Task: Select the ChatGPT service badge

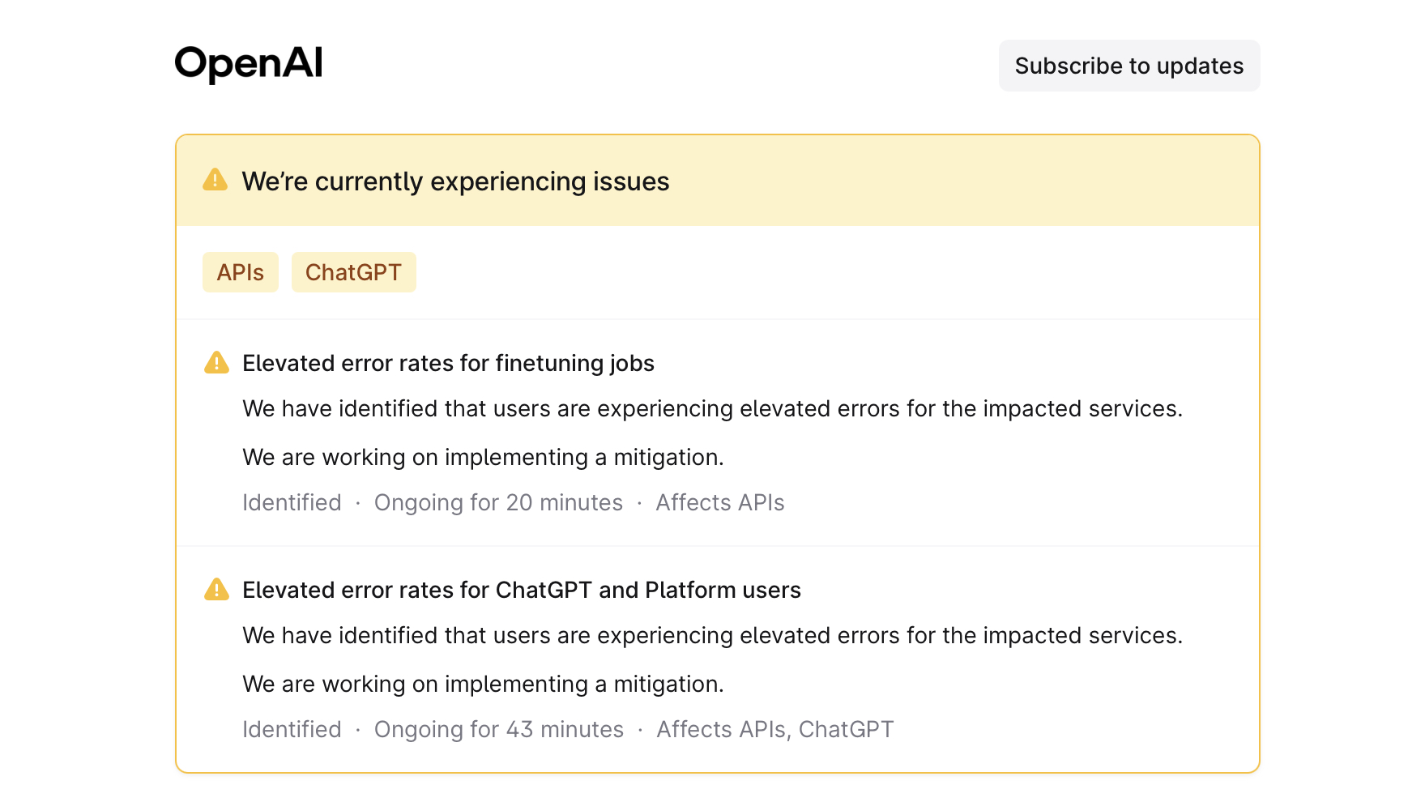Action: [354, 272]
